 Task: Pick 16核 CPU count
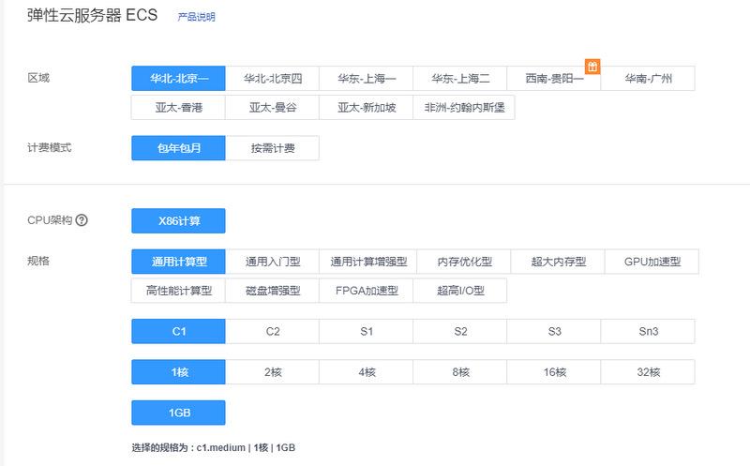click(x=553, y=371)
